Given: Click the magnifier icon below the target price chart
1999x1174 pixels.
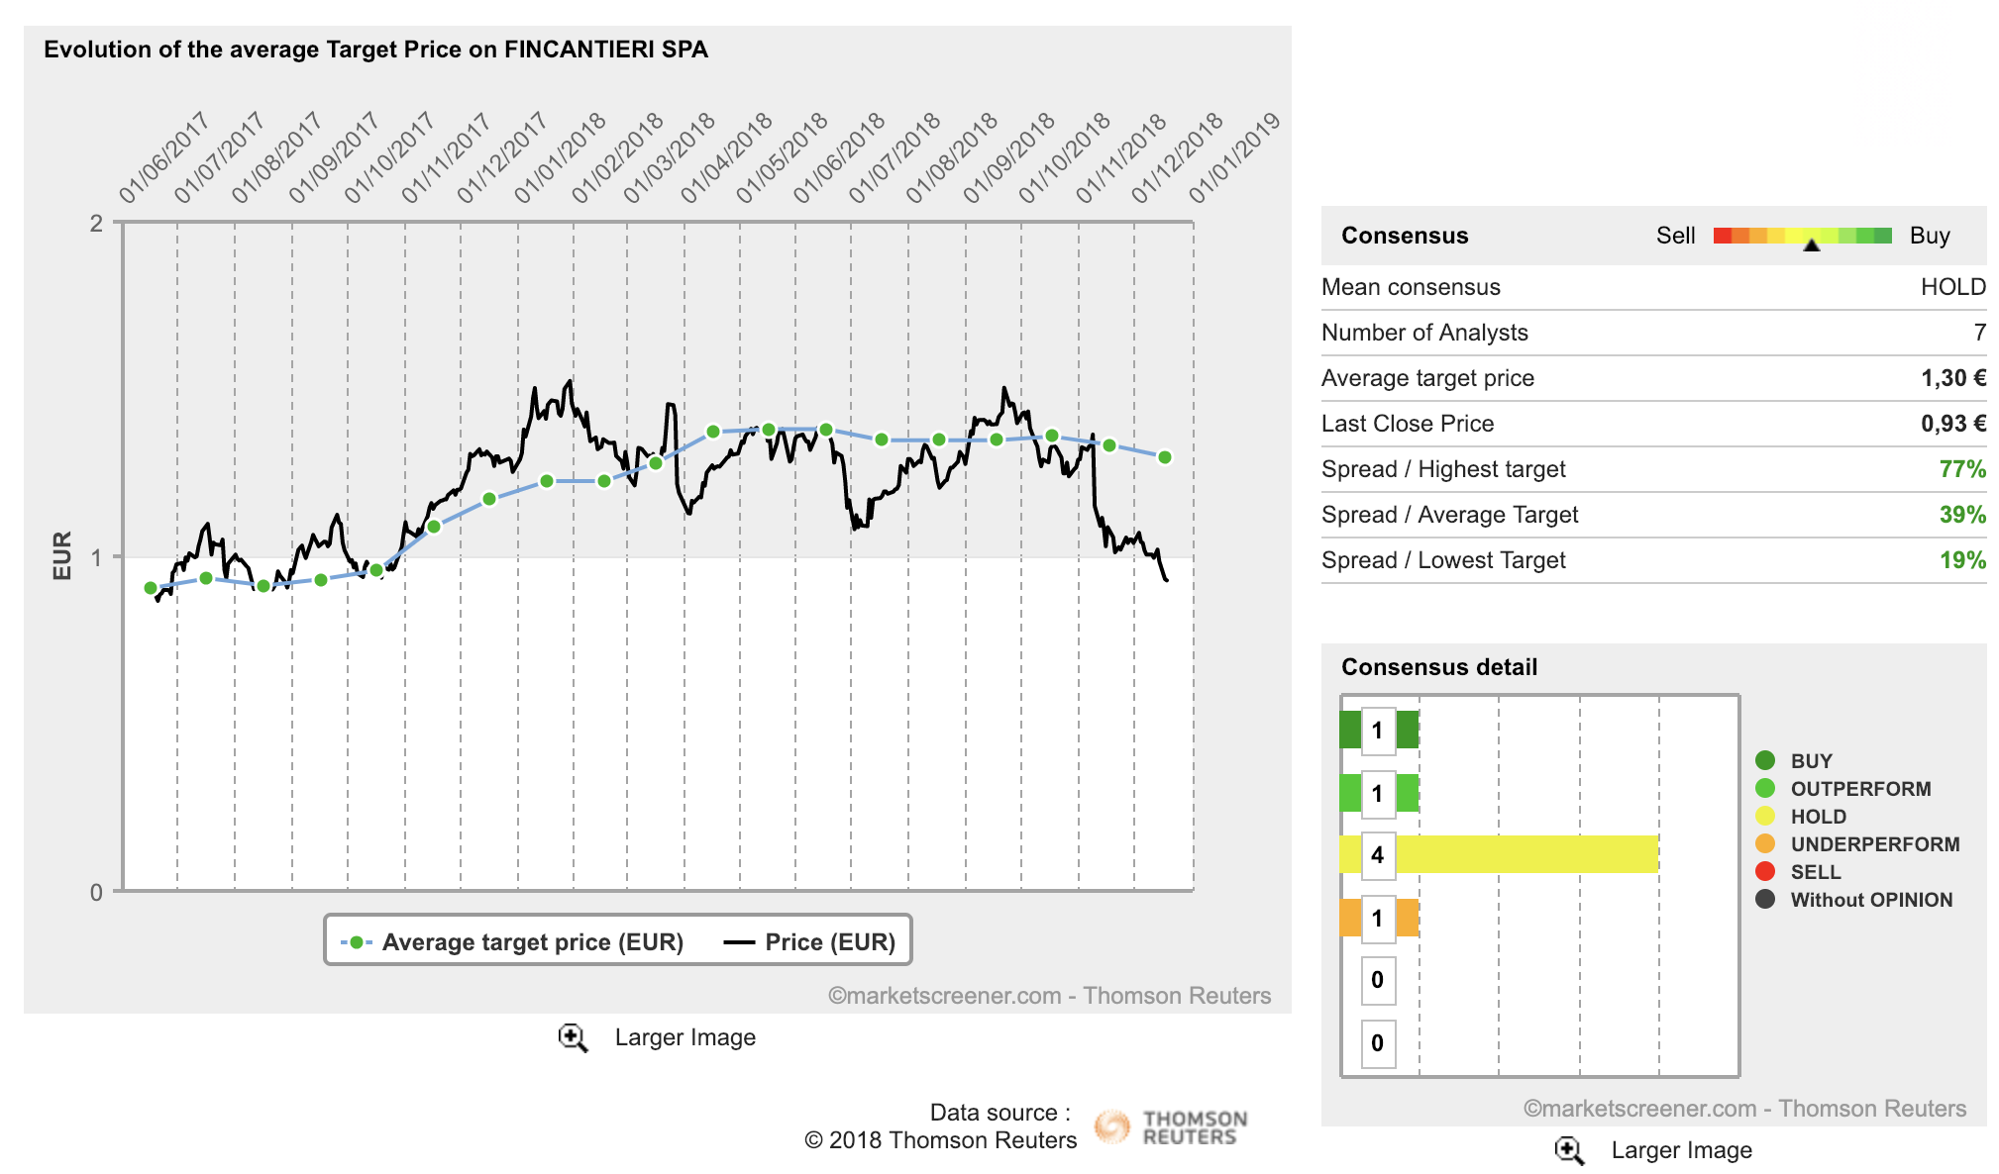Looking at the screenshot, I should [573, 1037].
